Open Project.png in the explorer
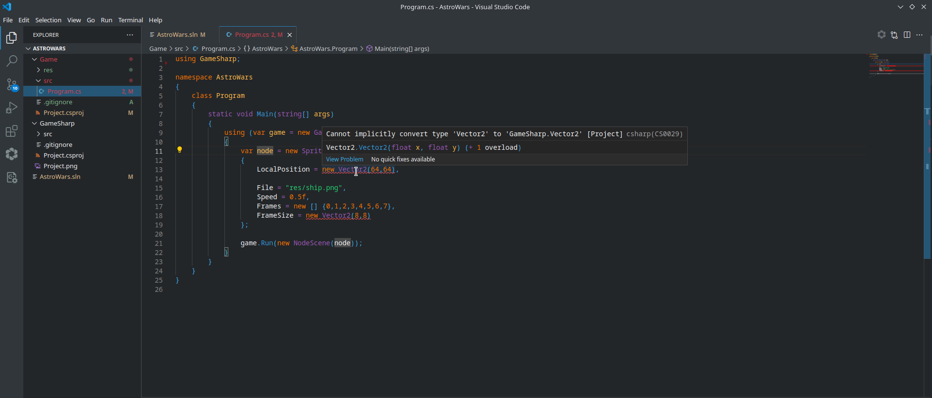The width and height of the screenshot is (932, 398). [x=82, y=166]
